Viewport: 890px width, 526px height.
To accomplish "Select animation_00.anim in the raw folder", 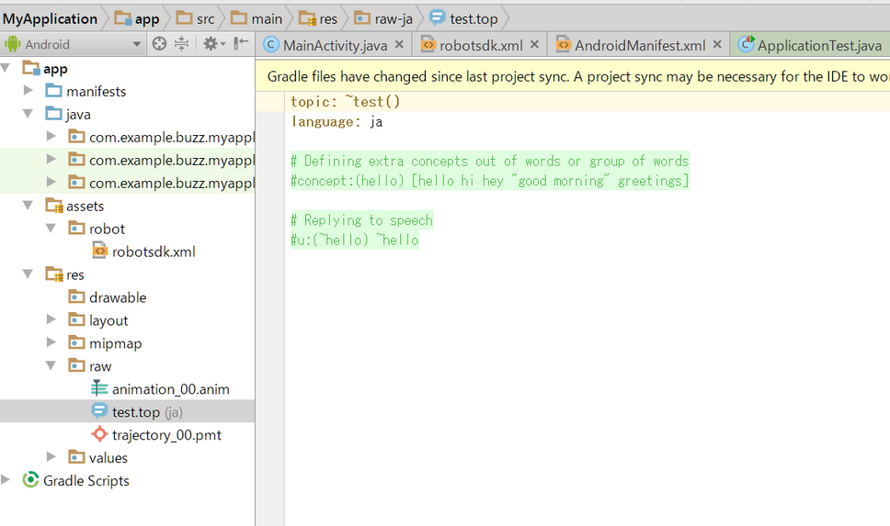I will [170, 389].
